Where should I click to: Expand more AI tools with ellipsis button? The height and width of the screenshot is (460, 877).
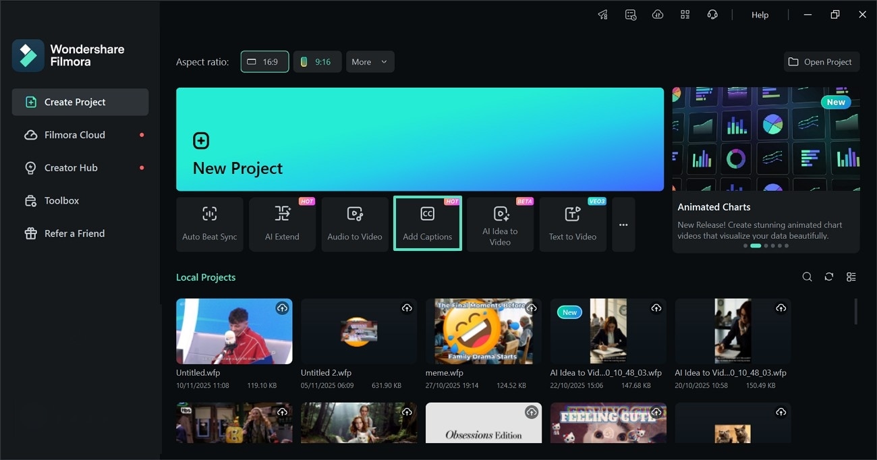click(x=623, y=224)
